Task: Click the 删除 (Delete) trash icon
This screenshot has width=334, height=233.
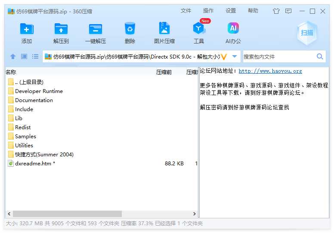Action: (x=130, y=28)
